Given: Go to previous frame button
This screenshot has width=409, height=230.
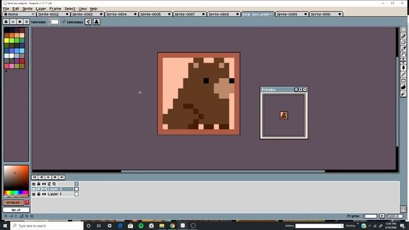Looking at the screenshot, I should click(x=42, y=178).
